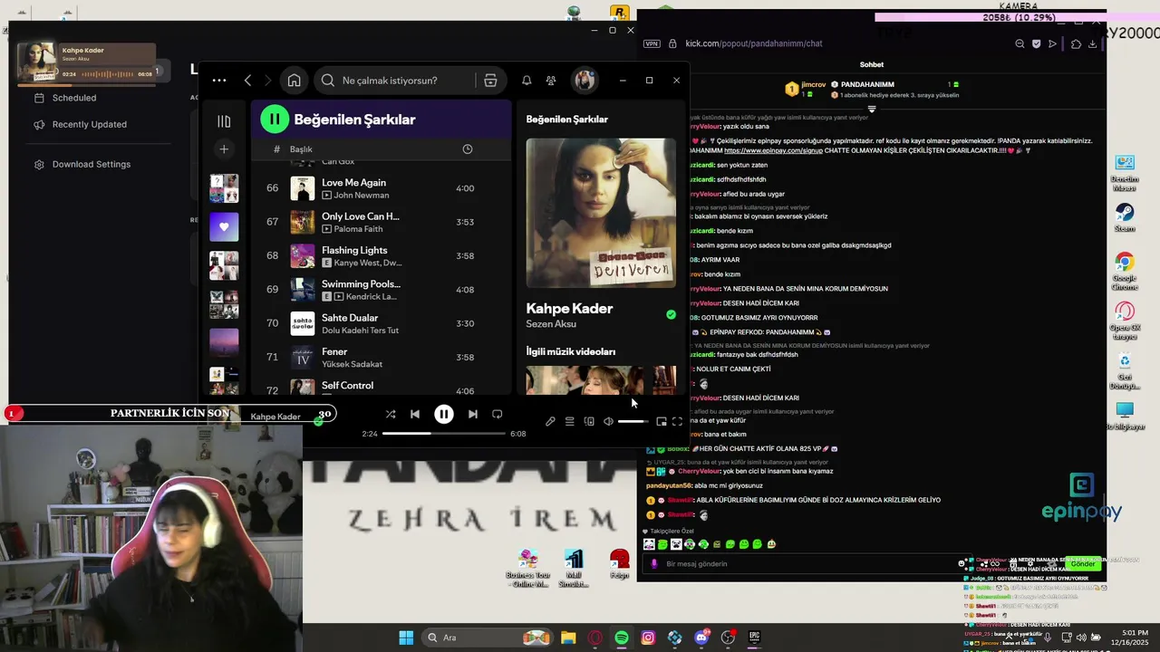Click the taskbar Ara search box
The width and height of the screenshot is (1160, 652).
(x=488, y=638)
